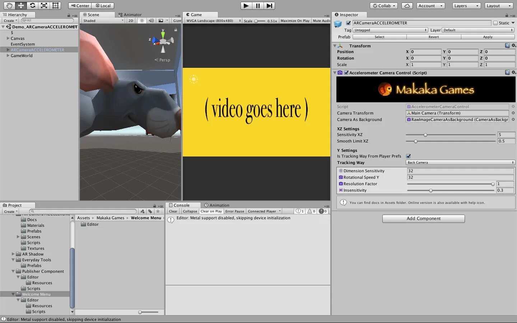This screenshot has width=517, height=323.
Task: Open the Shaded draw mode dropdown
Action: pyautogui.click(x=103, y=21)
